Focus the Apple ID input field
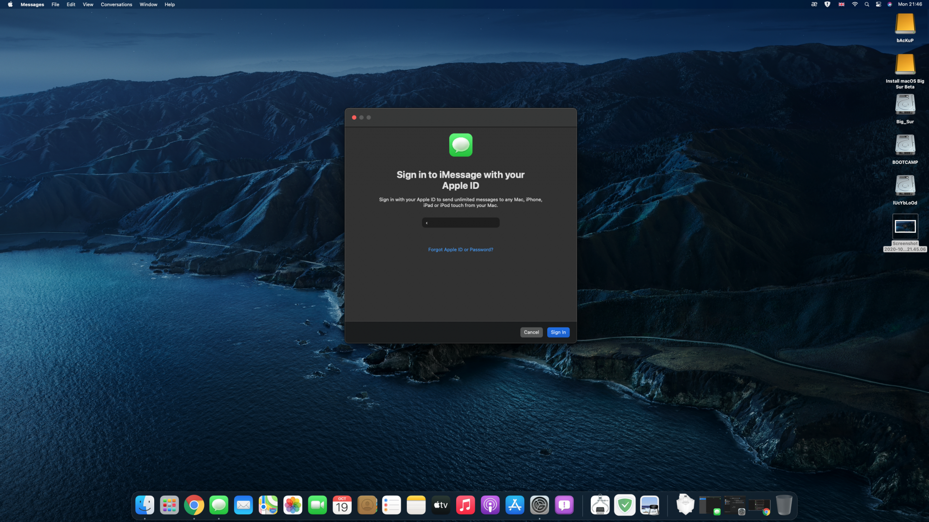929x522 pixels. [x=460, y=223]
